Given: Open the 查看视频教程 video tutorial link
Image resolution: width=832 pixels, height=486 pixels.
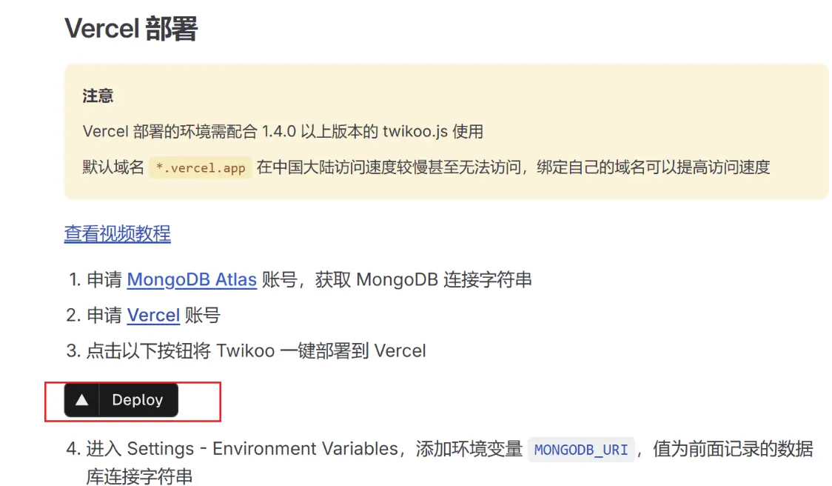Looking at the screenshot, I should point(117,234).
